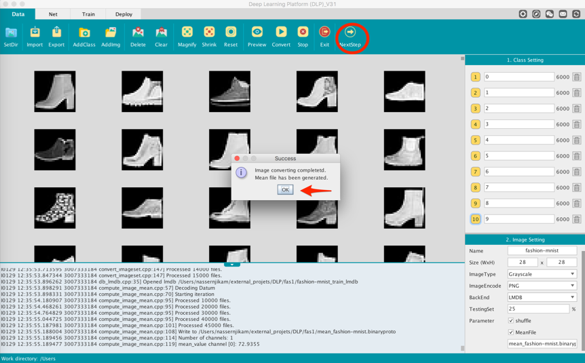Start conversion with the Convert icon

(281, 33)
